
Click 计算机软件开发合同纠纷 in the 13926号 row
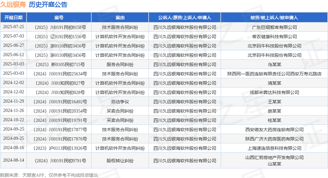pos(120,148)
